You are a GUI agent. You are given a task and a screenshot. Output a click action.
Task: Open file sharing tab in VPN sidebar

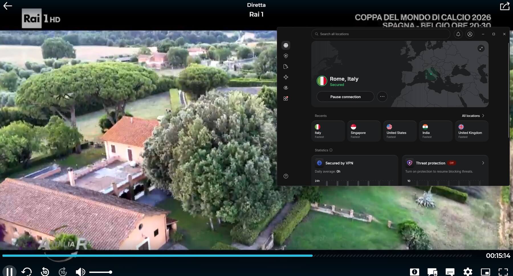coord(286,67)
